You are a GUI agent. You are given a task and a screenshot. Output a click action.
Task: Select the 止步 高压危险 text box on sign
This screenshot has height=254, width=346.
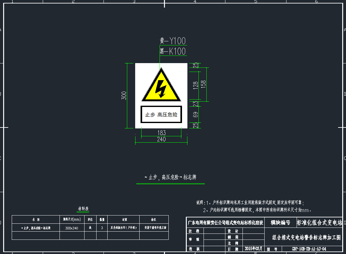click(161, 115)
